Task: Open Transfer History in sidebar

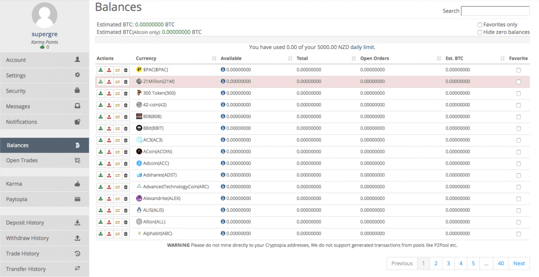Action: [44, 269]
